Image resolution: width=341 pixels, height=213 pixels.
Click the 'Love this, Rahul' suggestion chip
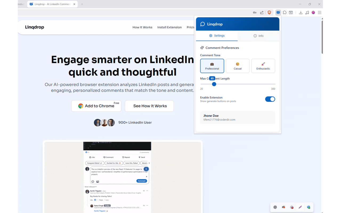(x=131, y=163)
